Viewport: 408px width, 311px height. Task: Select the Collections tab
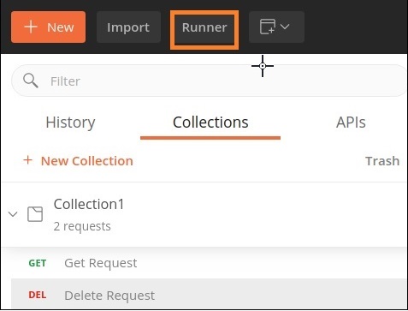[210, 123]
